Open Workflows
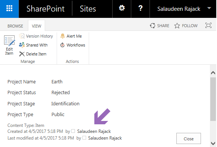The width and height of the screenshot is (217, 147). point(73,45)
